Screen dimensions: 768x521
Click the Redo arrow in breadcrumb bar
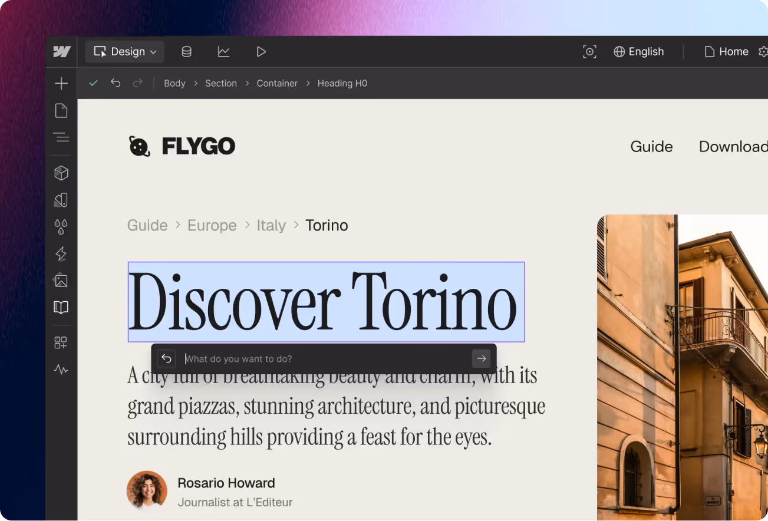(137, 83)
